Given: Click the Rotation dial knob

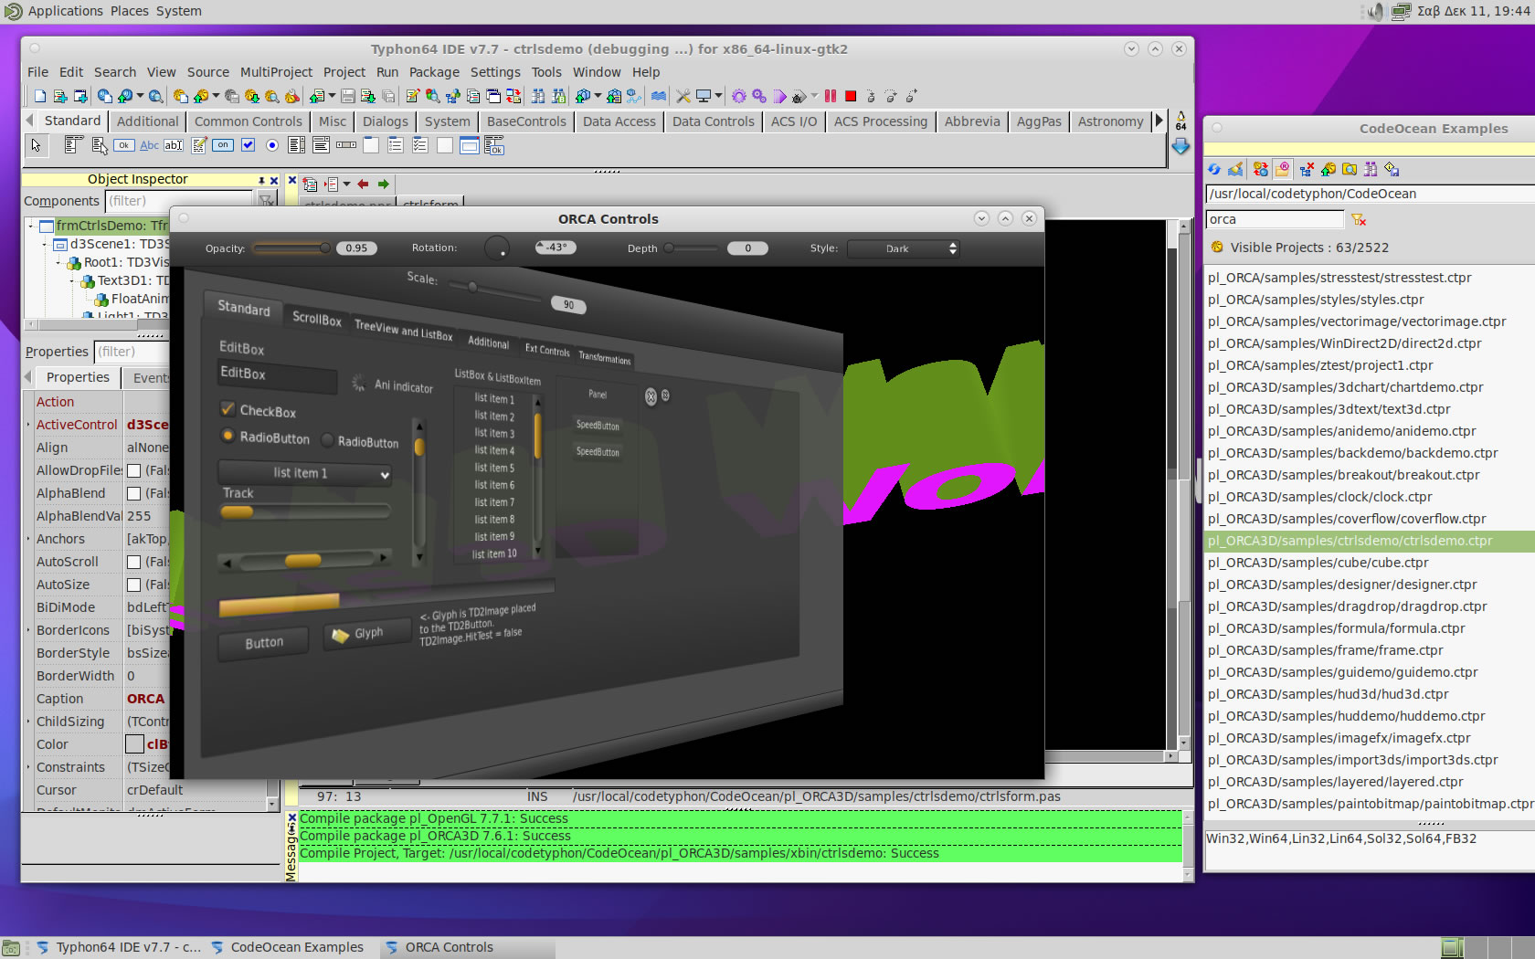Looking at the screenshot, I should (497, 248).
